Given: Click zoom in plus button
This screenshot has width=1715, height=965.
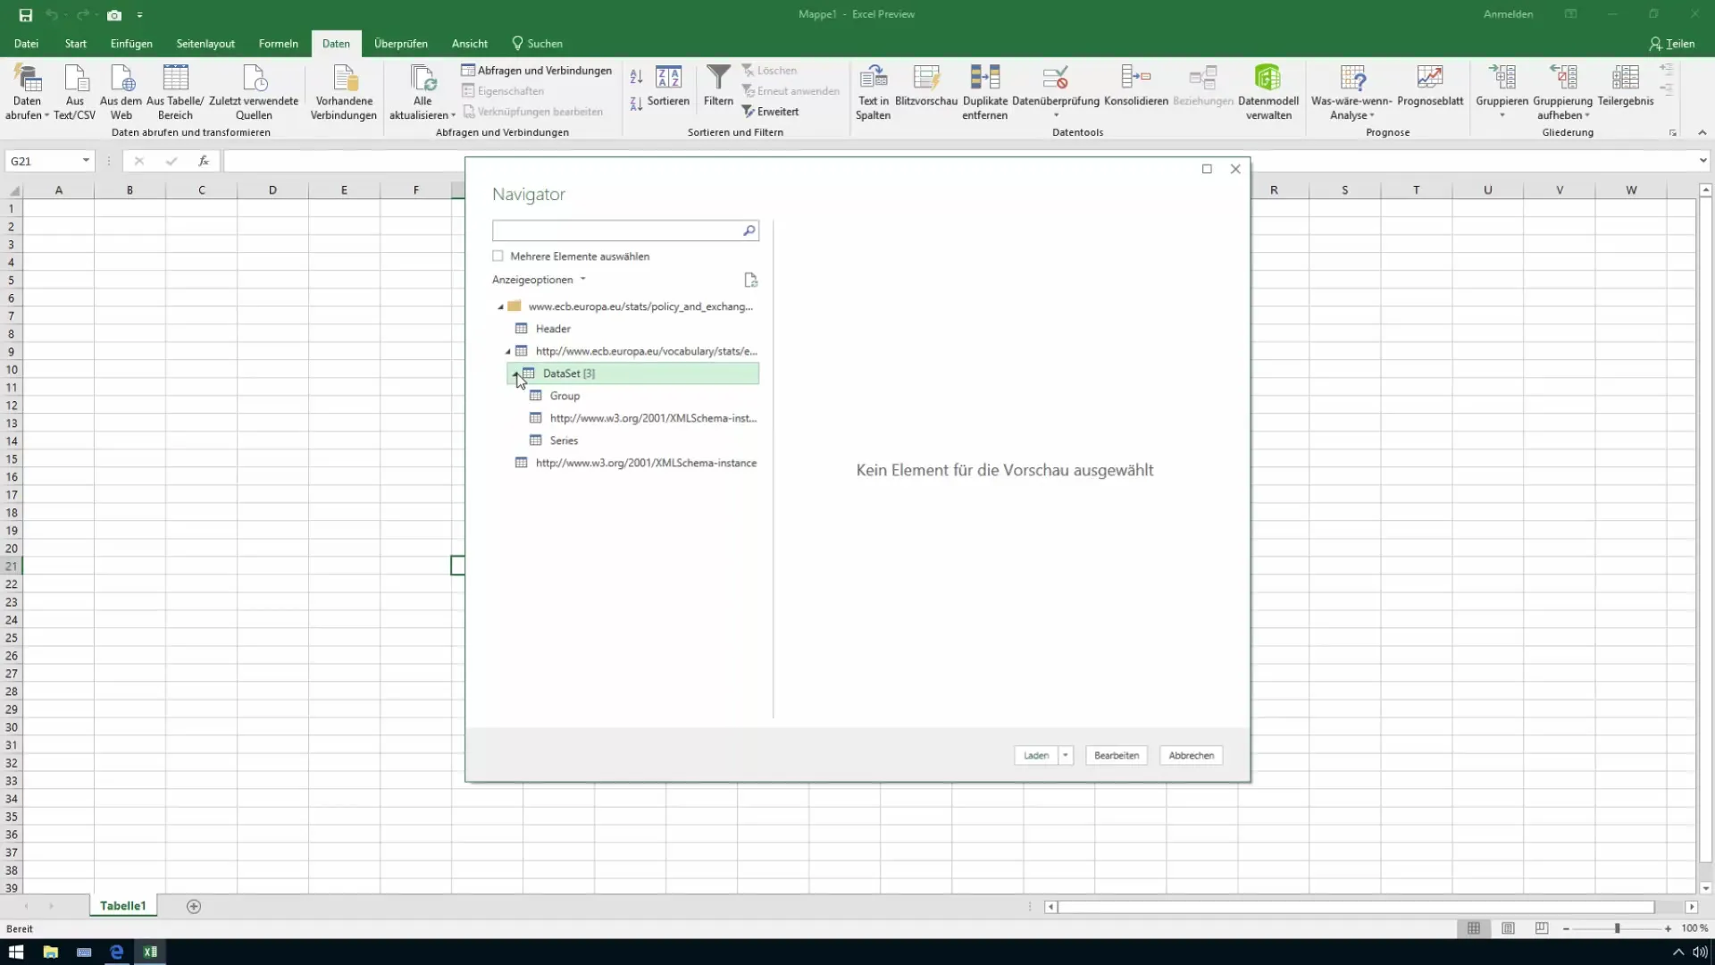Looking at the screenshot, I should pyautogui.click(x=1668, y=928).
